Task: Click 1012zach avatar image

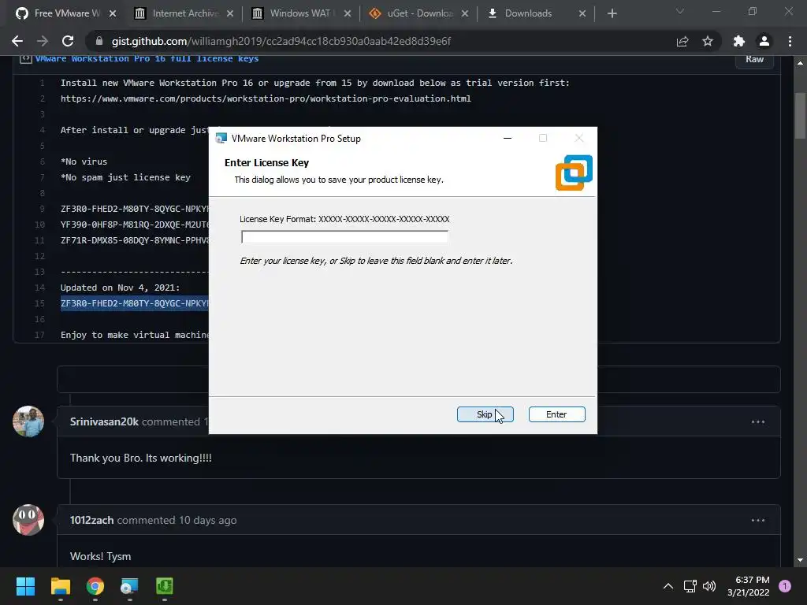Action: [28, 520]
